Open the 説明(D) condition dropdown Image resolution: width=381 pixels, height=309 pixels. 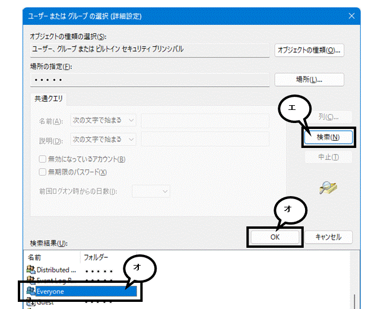103,140
